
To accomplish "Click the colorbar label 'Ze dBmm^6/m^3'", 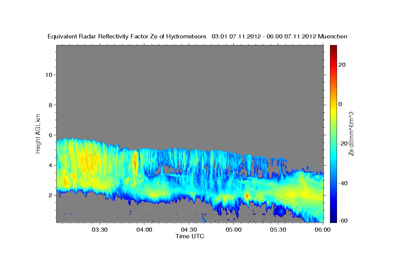I will [x=351, y=133].
